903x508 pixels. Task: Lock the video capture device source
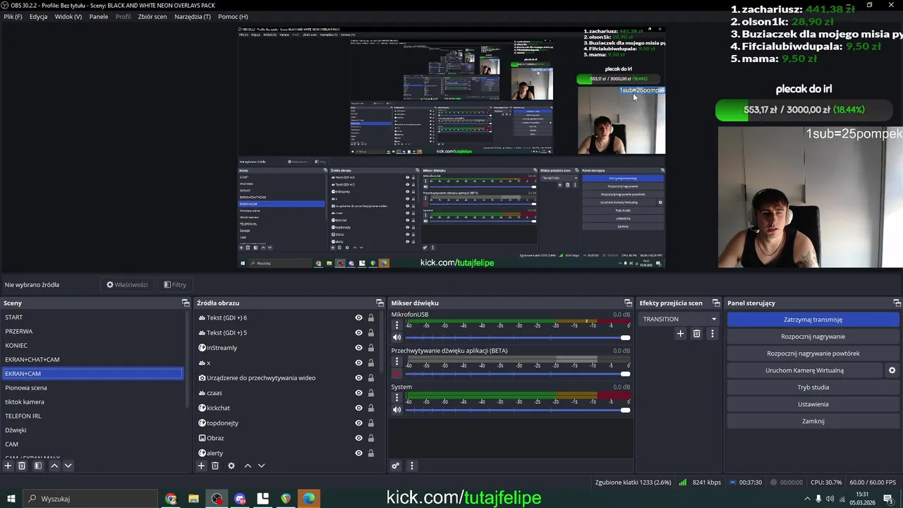371,378
